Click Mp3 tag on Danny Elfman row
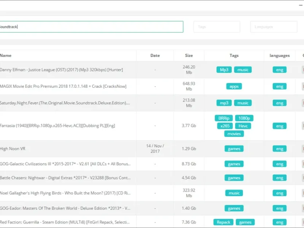This screenshot has width=304, height=228. point(224,70)
